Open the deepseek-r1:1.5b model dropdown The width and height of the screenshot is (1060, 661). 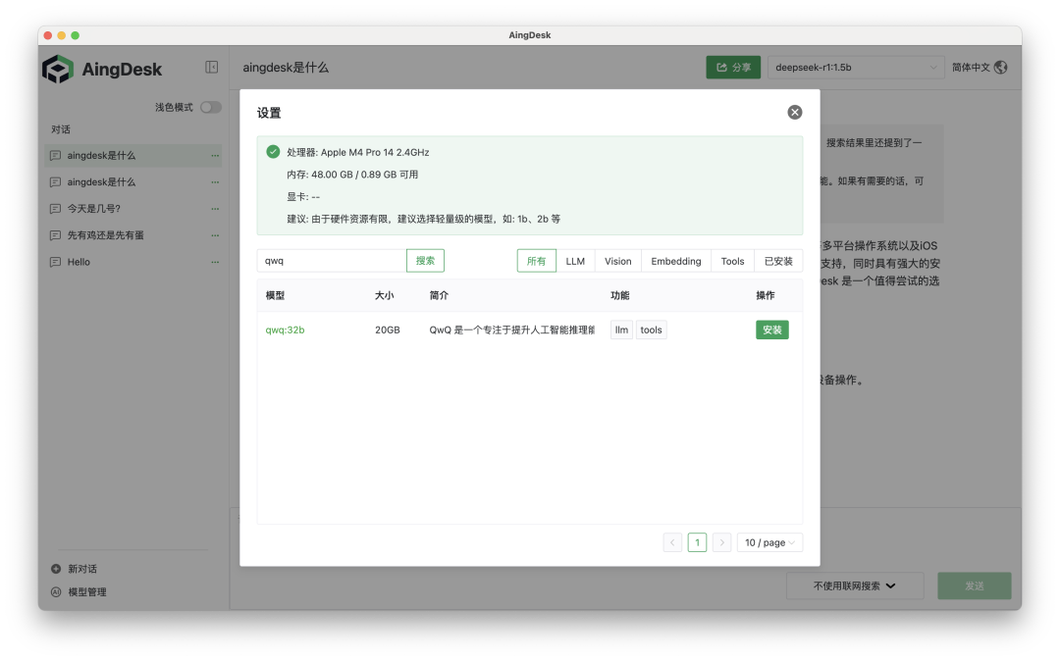pyautogui.click(x=856, y=67)
